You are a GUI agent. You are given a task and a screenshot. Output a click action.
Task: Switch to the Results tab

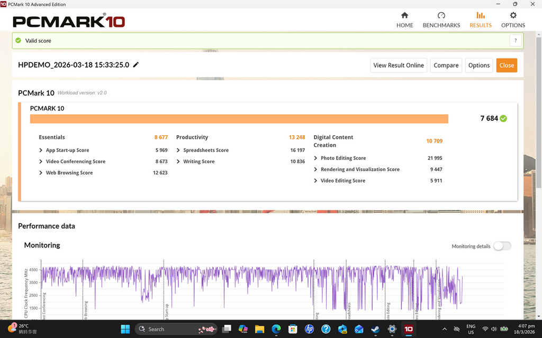[x=480, y=20]
